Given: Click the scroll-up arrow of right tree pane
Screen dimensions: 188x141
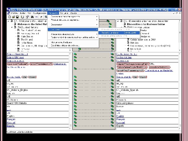Looking at the screenshot, I should pyautogui.click(x=180, y=21).
